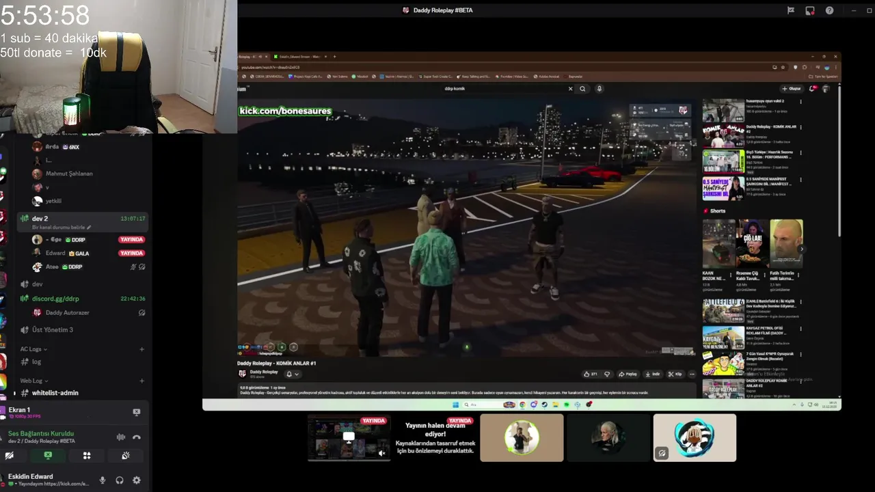Screen dimensions: 875x492
Task: Open YouTube notifications bell
Action: [813, 89]
